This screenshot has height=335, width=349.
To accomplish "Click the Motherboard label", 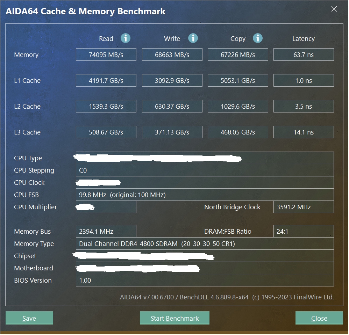I will tap(34, 268).
